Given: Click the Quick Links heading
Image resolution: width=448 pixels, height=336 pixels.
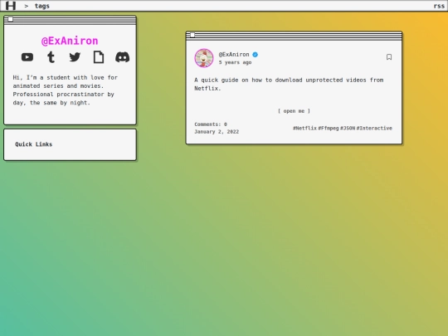Looking at the screenshot, I should pyautogui.click(x=34, y=144).
